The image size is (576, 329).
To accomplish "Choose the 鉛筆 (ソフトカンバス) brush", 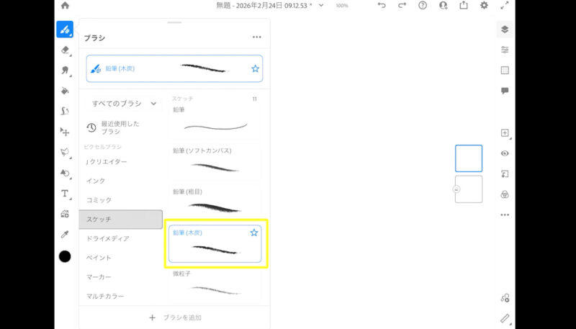I will [x=215, y=162].
